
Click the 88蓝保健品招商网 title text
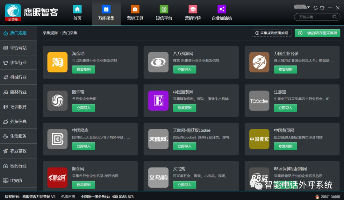click(290, 169)
